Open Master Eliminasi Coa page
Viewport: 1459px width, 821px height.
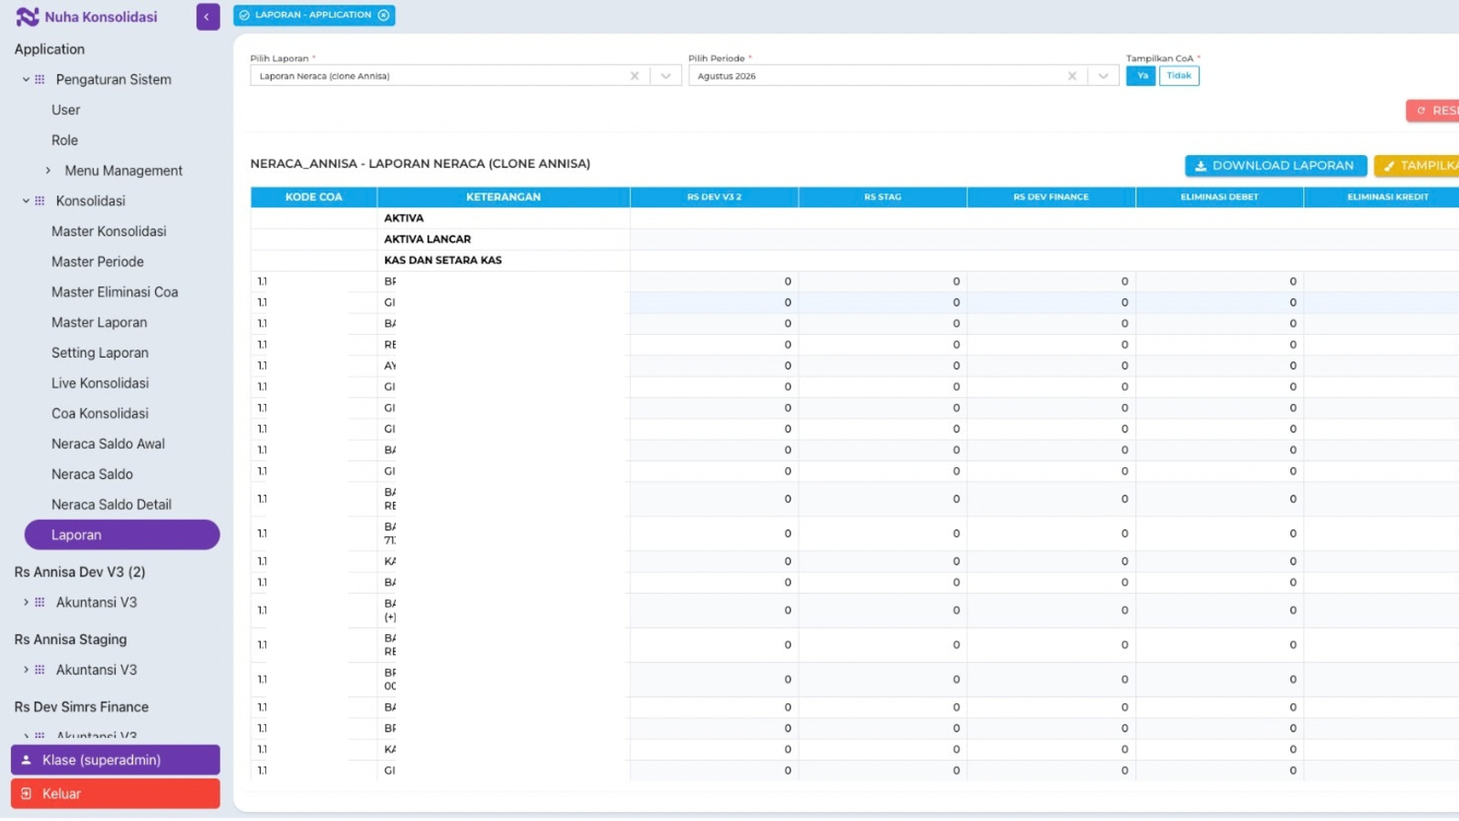pyautogui.click(x=115, y=292)
